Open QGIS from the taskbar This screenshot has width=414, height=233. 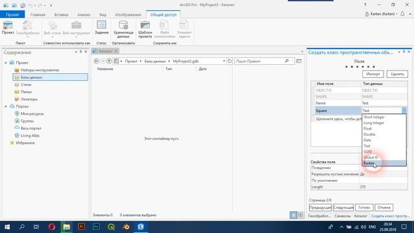tap(111, 227)
